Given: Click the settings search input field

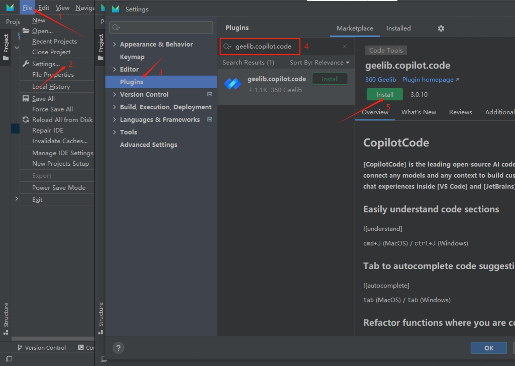Looking at the screenshot, I should (x=161, y=28).
